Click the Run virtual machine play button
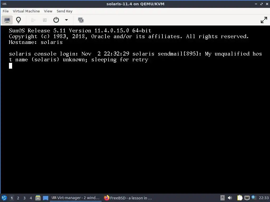Viewport: 270px width, 202px height. pyautogui.click(x=33, y=20)
